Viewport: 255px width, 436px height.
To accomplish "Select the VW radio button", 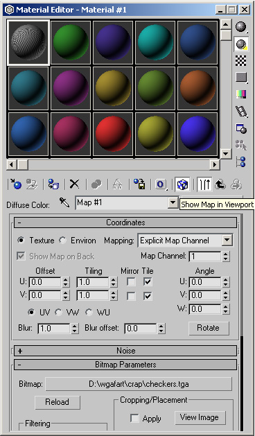I will tap(59, 313).
